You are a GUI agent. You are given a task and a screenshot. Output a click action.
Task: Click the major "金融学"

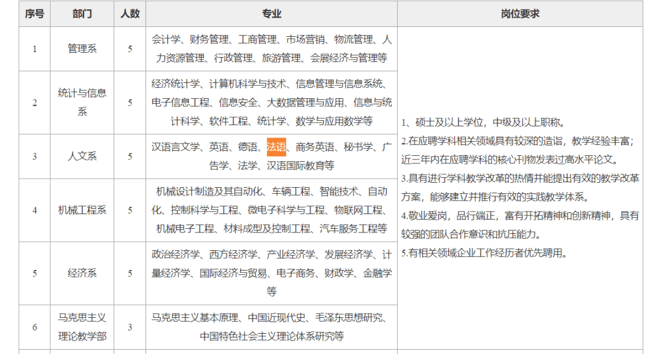[378, 273]
